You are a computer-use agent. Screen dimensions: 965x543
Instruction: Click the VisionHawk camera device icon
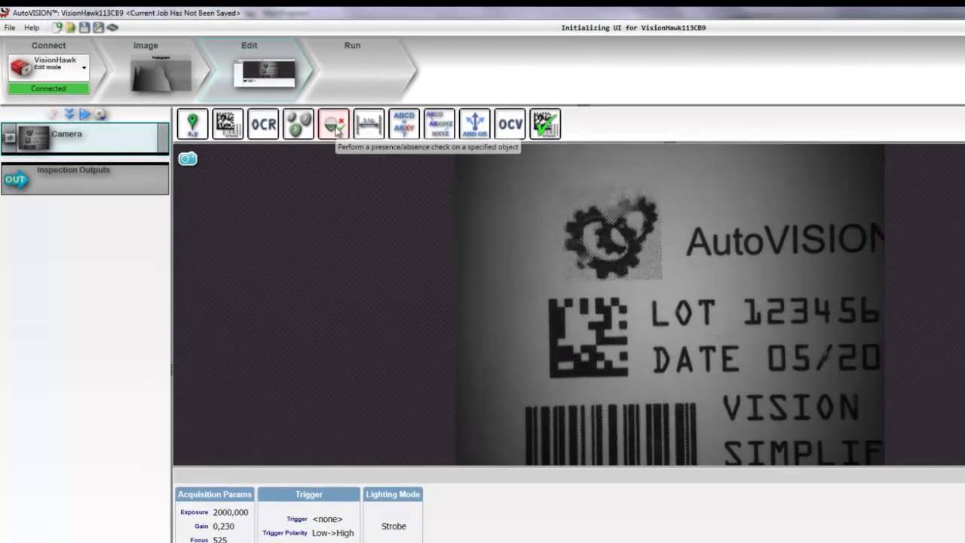click(21, 68)
